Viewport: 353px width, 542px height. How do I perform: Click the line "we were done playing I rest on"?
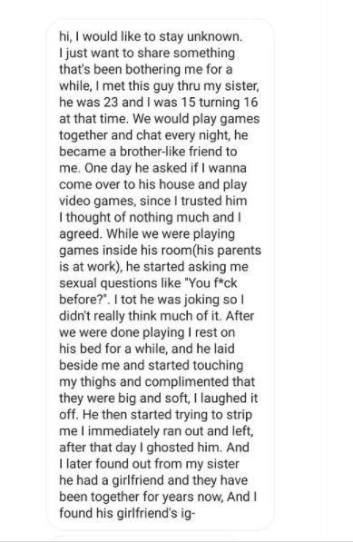tap(147, 332)
